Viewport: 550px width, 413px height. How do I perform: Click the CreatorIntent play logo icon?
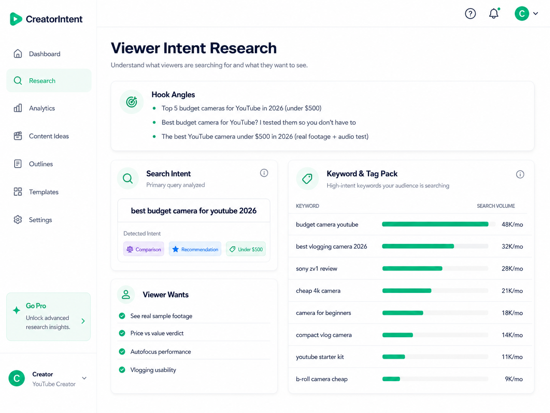[16, 19]
